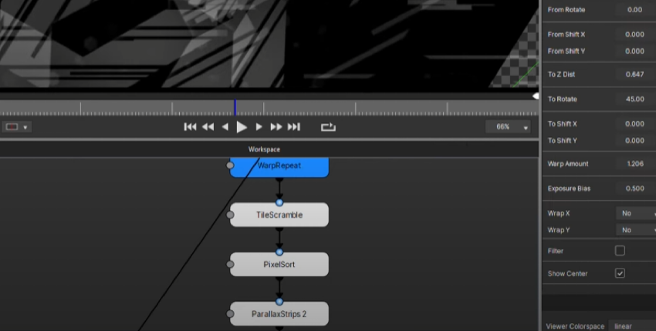Click the PixelSort node side connector
The width and height of the screenshot is (656, 331).
(x=230, y=264)
